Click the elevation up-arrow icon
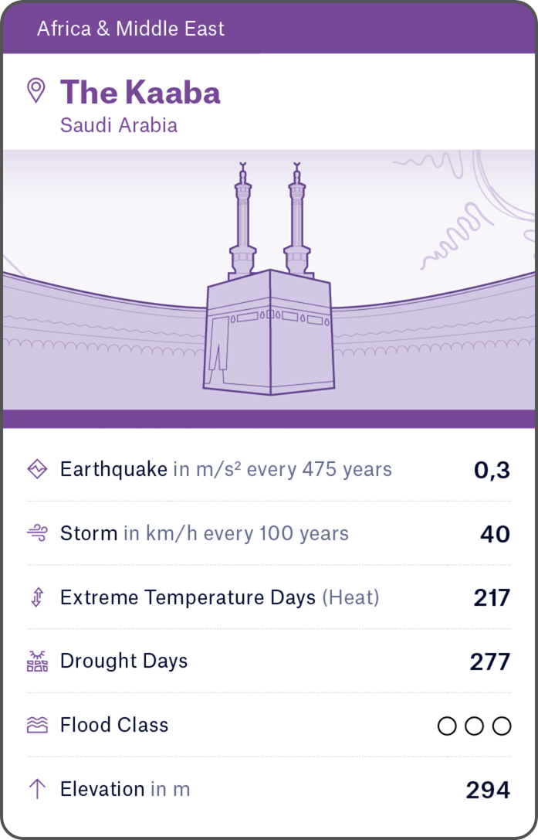This screenshot has height=840, width=538. point(37,789)
